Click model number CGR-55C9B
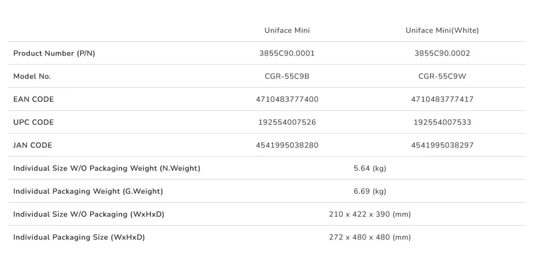Screen dimensions: 533x275 [287, 76]
